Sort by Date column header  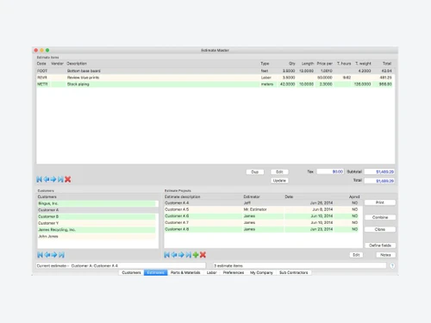click(x=289, y=197)
